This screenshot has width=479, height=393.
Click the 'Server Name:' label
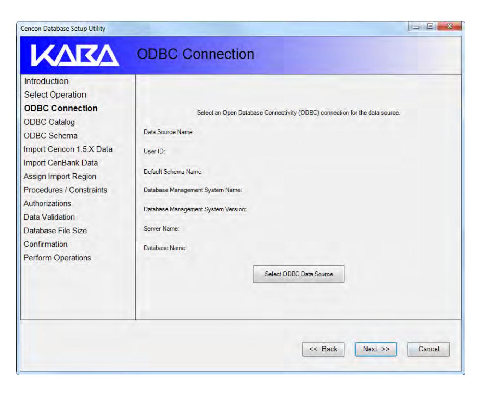pos(161,229)
